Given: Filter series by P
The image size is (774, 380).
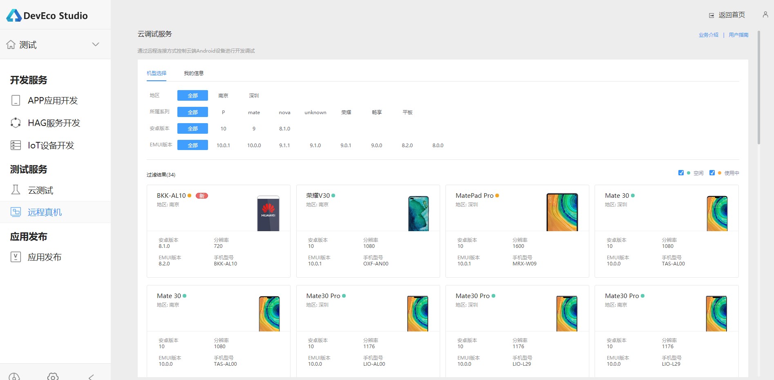Looking at the screenshot, I should click(x=223, y=112).
